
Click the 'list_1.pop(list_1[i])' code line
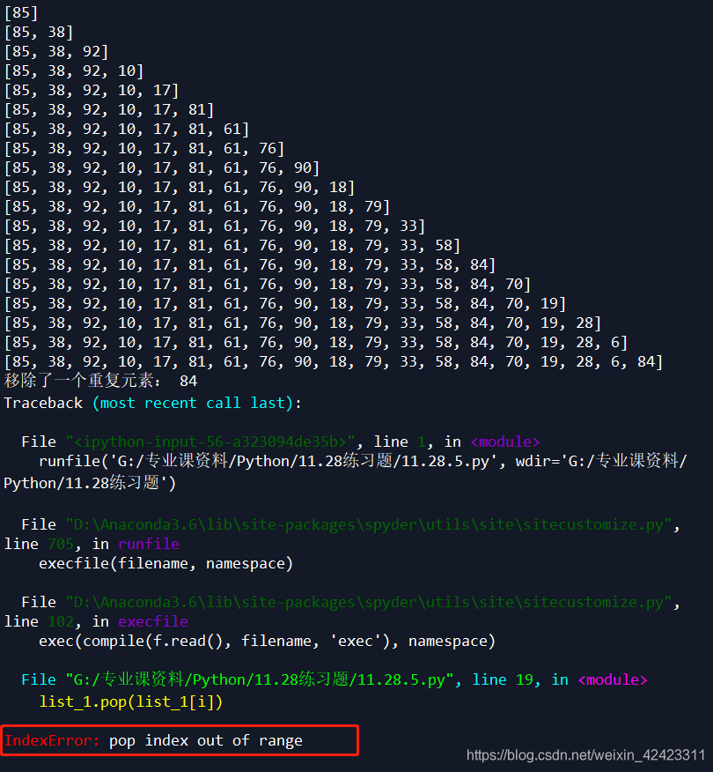(x=131, y=701)
